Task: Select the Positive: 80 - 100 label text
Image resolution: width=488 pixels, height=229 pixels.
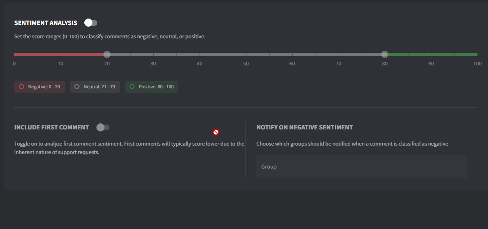Action: [x=156, y=87]
